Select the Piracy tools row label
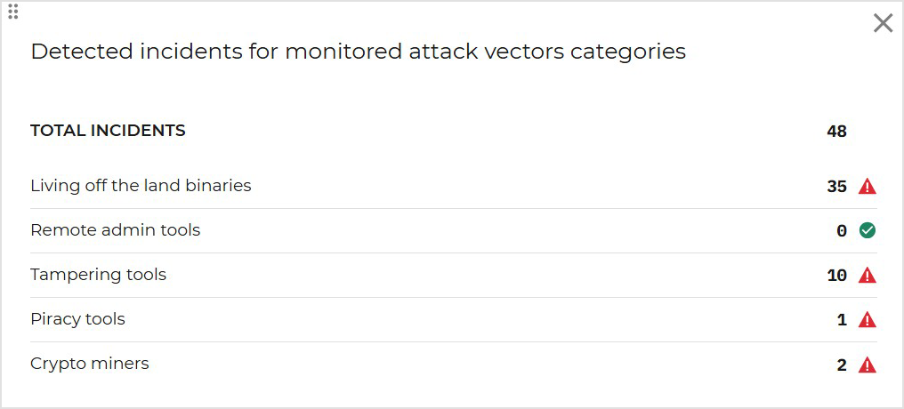Screen dimensions: 904x409 pyautogui.click(x=77, y=319)
